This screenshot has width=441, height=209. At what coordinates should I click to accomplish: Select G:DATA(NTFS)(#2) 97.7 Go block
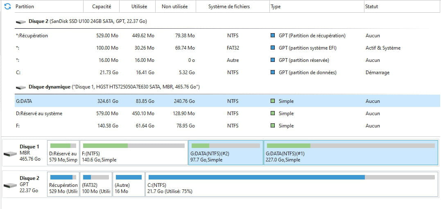tap(226, 153)
